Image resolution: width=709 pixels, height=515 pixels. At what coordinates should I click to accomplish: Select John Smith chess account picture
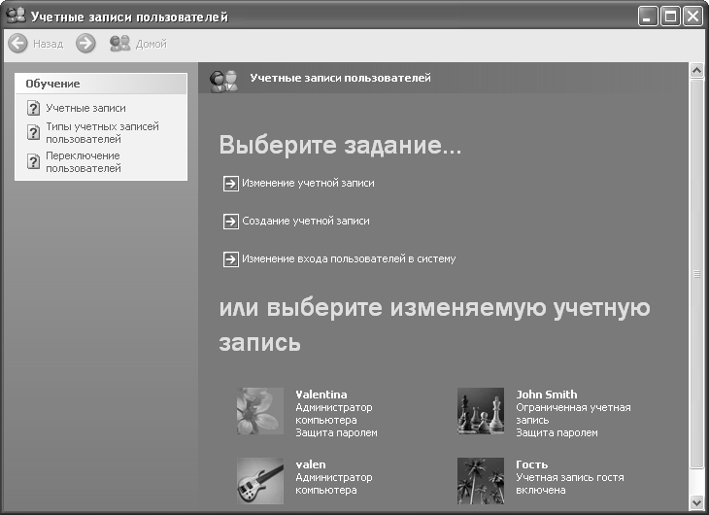click(x=481, y=411)
